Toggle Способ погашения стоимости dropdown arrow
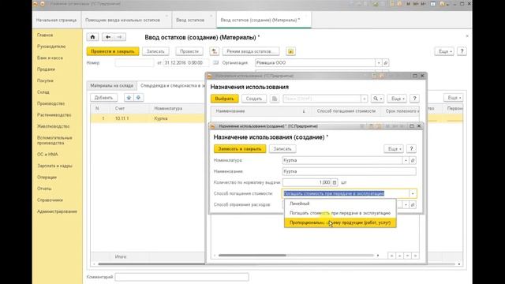This screenshot has height=284, width=505. [x=413, y=193]
